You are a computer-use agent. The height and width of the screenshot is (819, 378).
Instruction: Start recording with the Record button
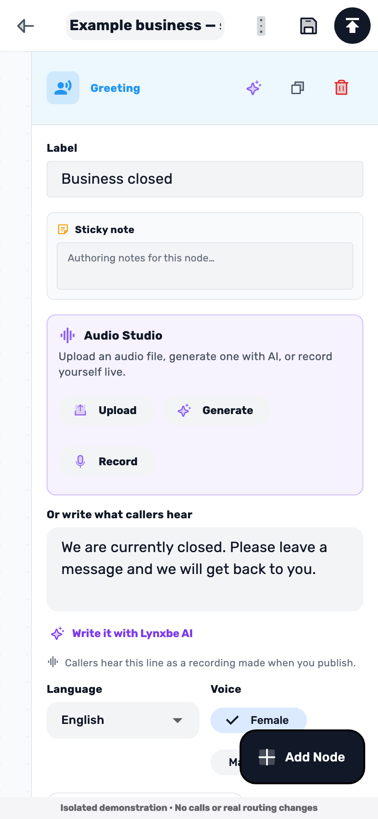coord(107,462)
